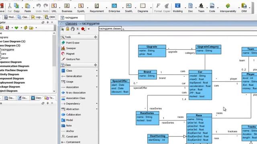
Task: Click the lock icon in palette header
Action: 67,29
